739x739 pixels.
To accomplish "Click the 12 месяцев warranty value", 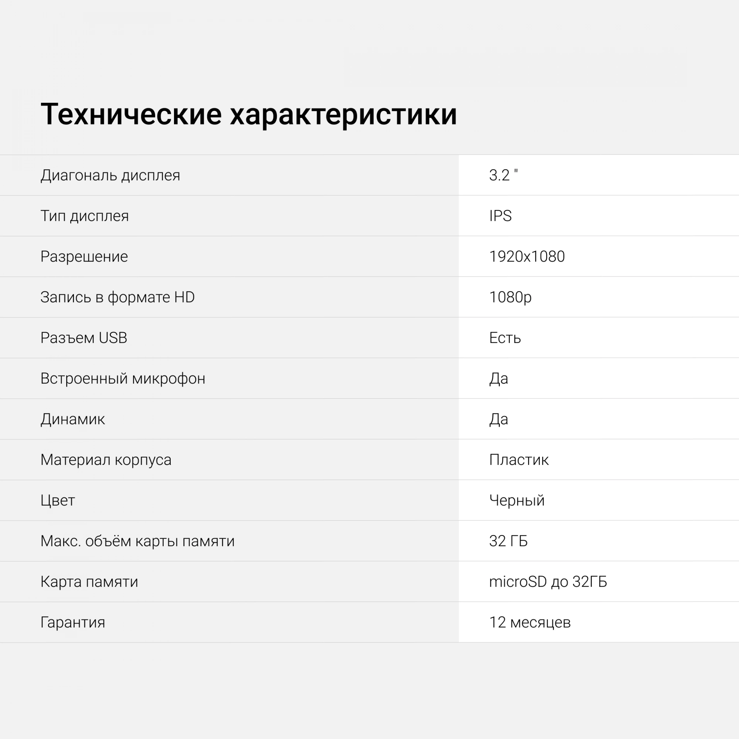I will [x=530, y=622].
